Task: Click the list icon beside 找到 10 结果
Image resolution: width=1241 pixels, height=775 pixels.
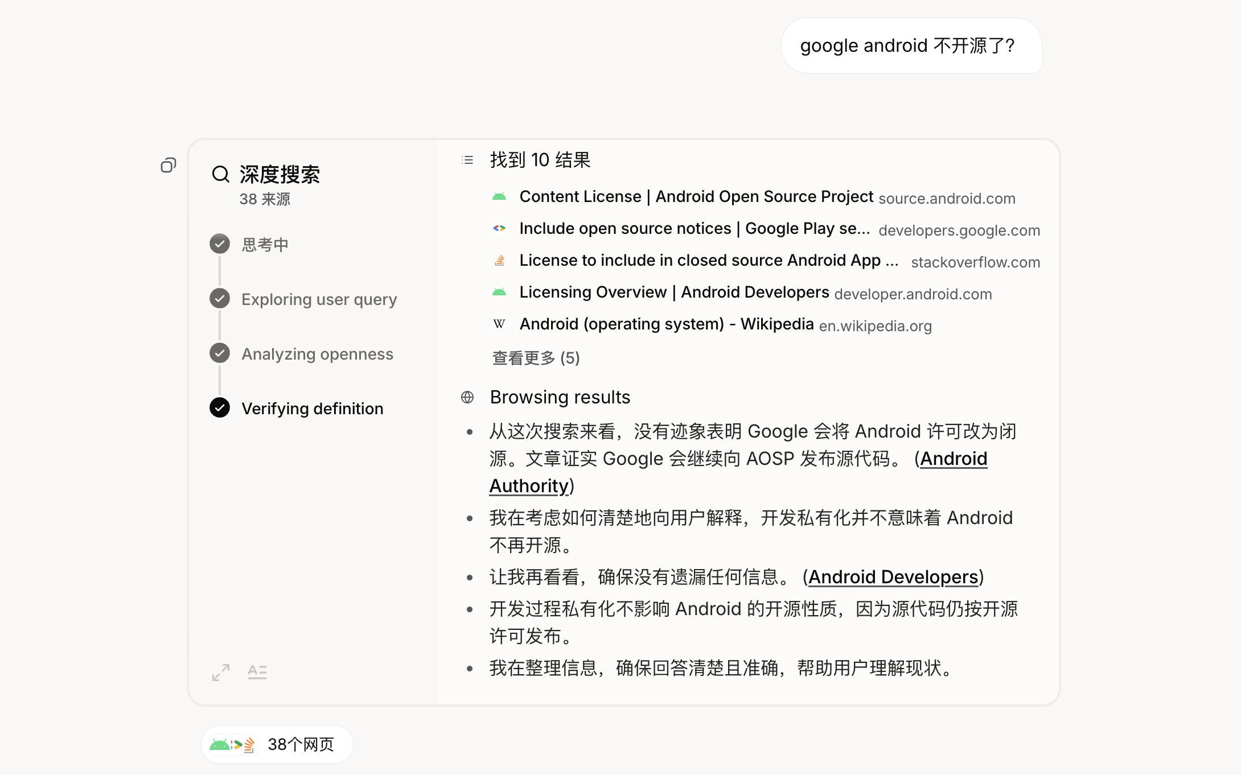Action: click(467, 160)
